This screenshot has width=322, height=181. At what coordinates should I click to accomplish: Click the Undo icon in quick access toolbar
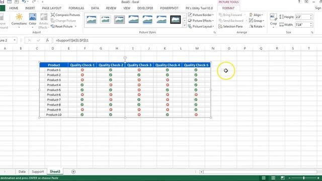24,2
